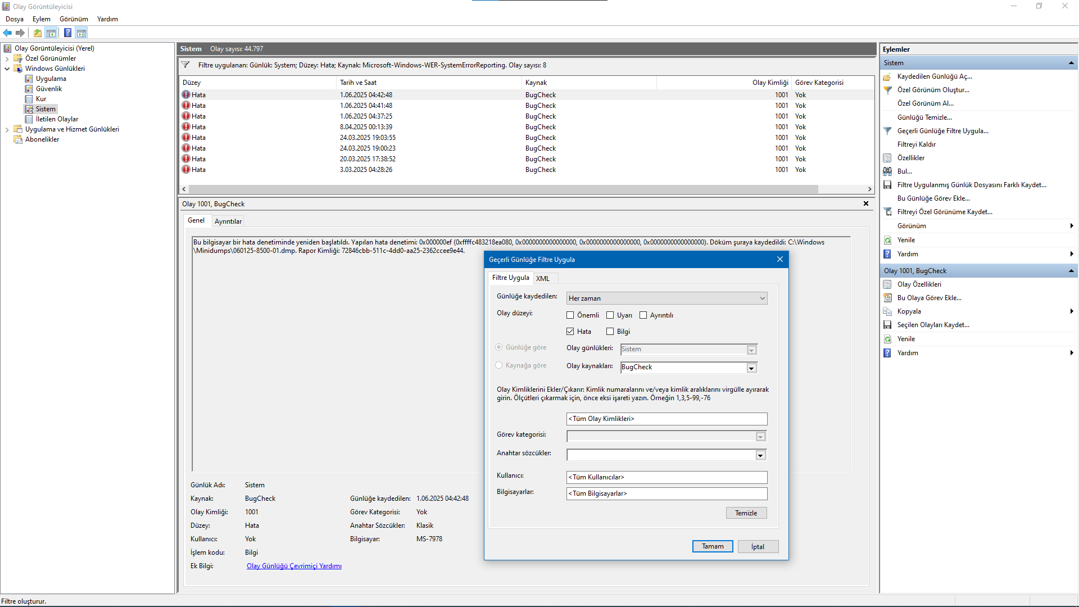Viewport: 1079px width, 607px height.
Task: Click the Geçerli Günlüğe Filtre Uygula funnel icon
Action: [x=888, y=131]
